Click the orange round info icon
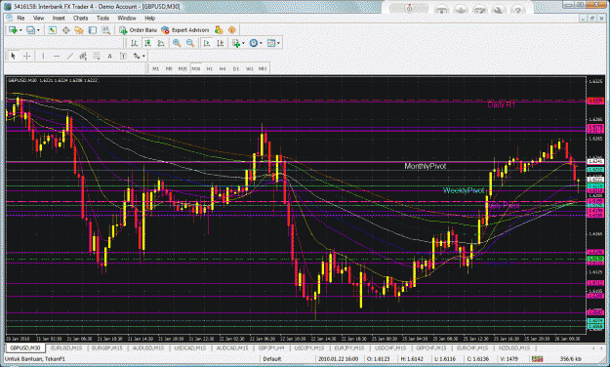The height and width of the screenshot is (367, 610). tap(232, 30)
